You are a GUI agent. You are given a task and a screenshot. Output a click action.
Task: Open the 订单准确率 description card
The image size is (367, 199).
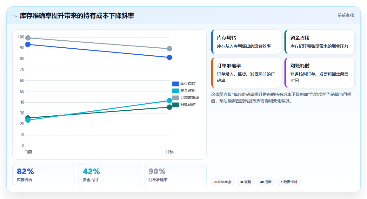click(246, 73)
